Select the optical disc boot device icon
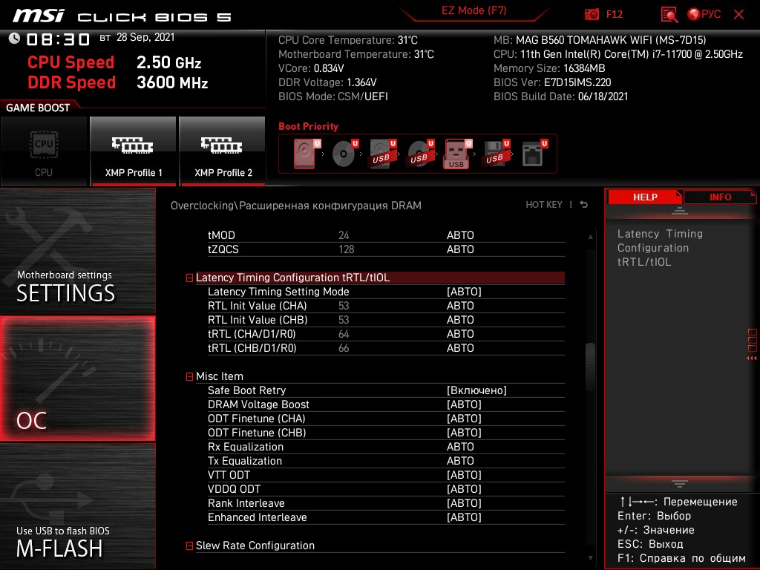The height and width of the screenshot is (570, 760). pyautogui.click(x=344, y=153)
